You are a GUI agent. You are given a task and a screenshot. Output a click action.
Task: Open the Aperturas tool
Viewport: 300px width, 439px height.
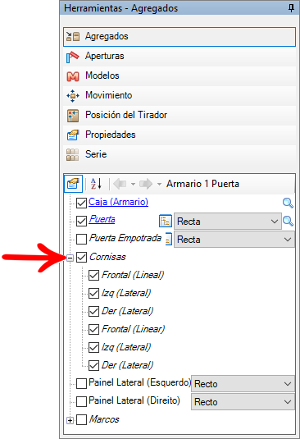tap(180, 57)
